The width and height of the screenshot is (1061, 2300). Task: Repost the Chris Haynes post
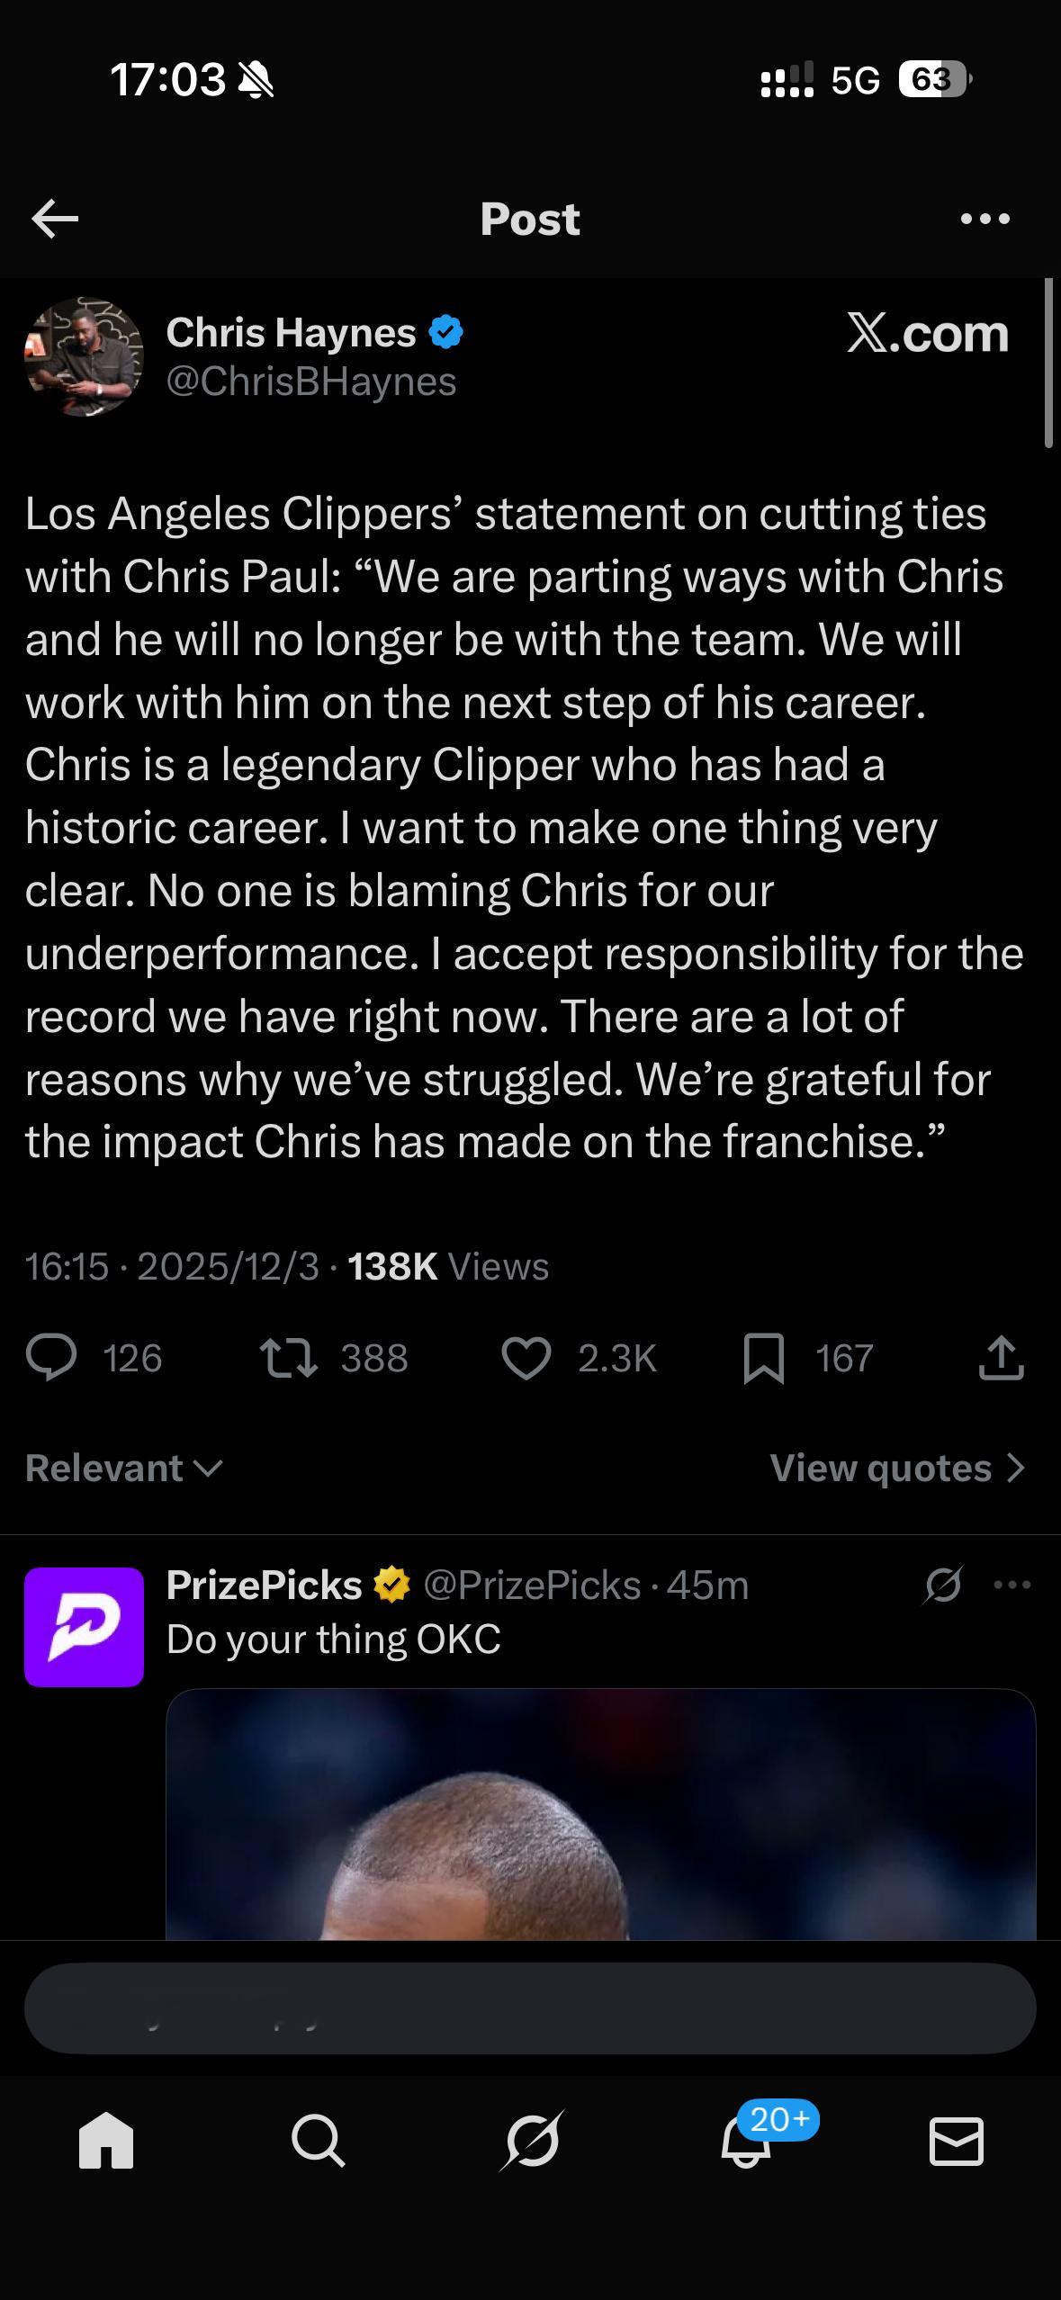click(x=288, y=1358)
